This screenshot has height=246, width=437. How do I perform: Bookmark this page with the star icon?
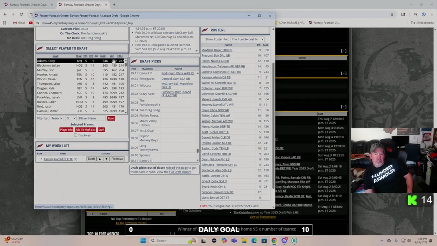[392, 14]
